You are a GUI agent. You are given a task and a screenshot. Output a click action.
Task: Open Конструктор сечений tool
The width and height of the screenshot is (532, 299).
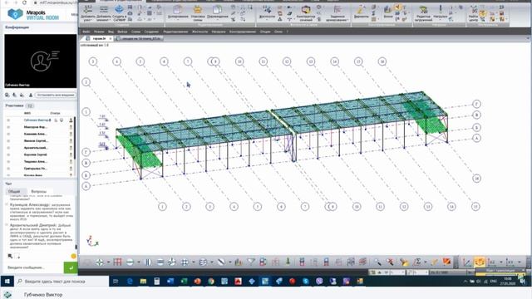click(x=306, y=13)
